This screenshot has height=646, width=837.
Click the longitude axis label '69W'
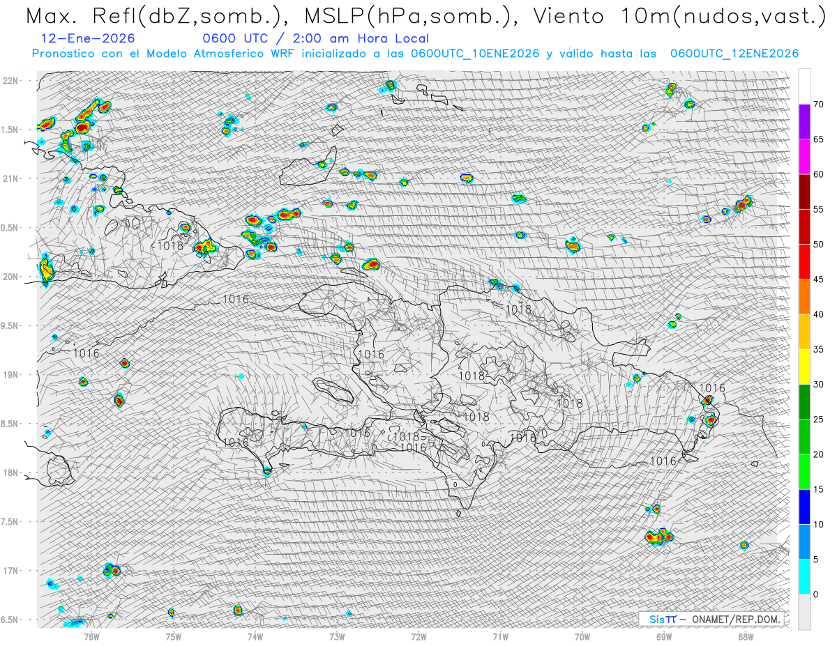(x=664, y=637)
